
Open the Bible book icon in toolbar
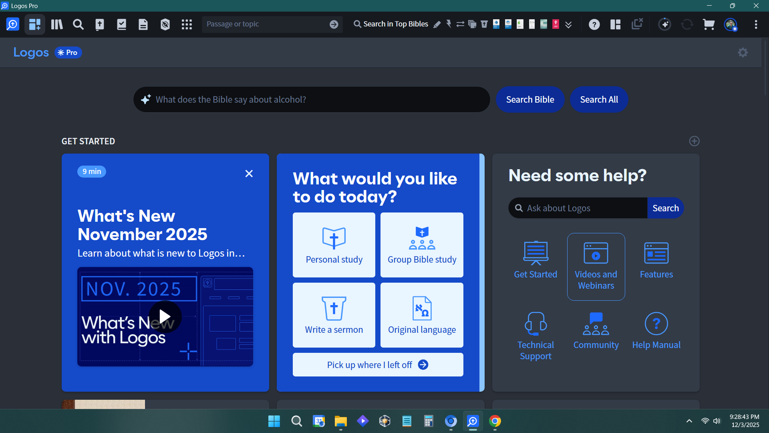point(100,24)
